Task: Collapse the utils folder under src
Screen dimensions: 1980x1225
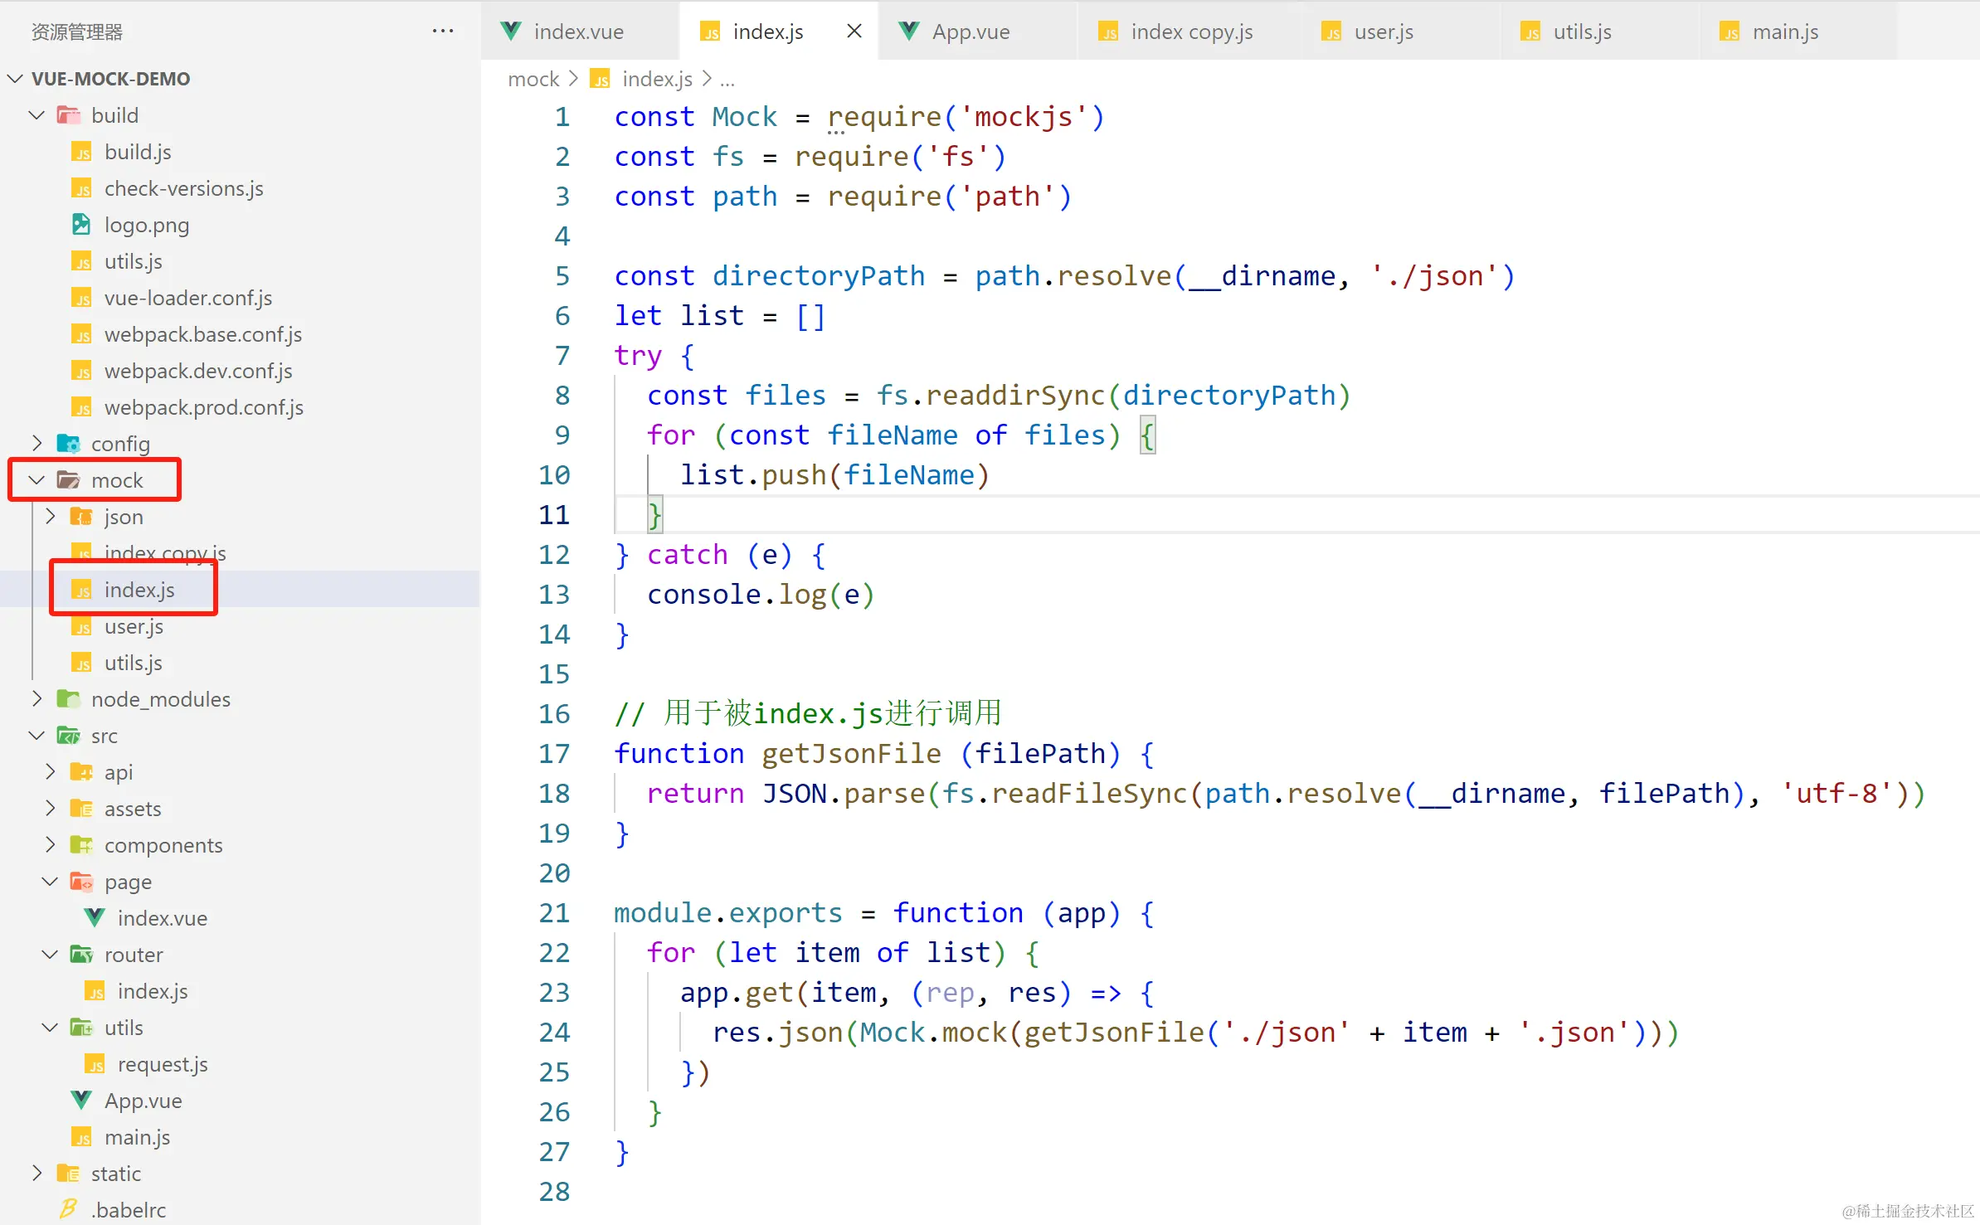Action: click(x=50, y=1028)
